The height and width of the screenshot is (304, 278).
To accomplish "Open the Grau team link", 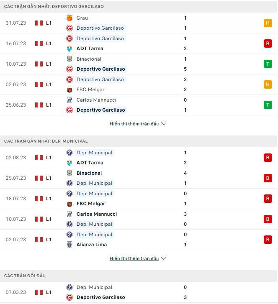I will tap(82, 18).
